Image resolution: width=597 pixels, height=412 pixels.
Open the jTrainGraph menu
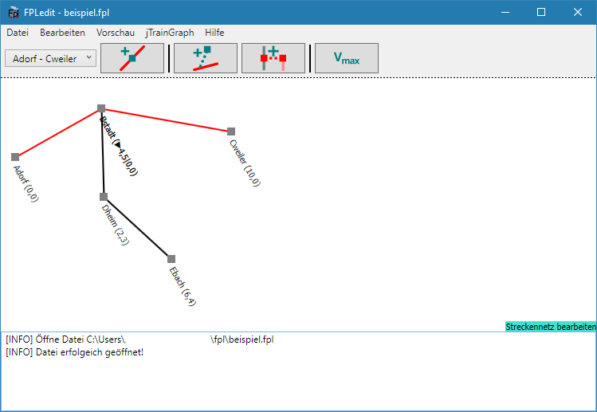(170, 33)
